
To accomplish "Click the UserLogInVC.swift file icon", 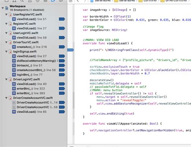I will pyautogui.click(x=10, y=33).
